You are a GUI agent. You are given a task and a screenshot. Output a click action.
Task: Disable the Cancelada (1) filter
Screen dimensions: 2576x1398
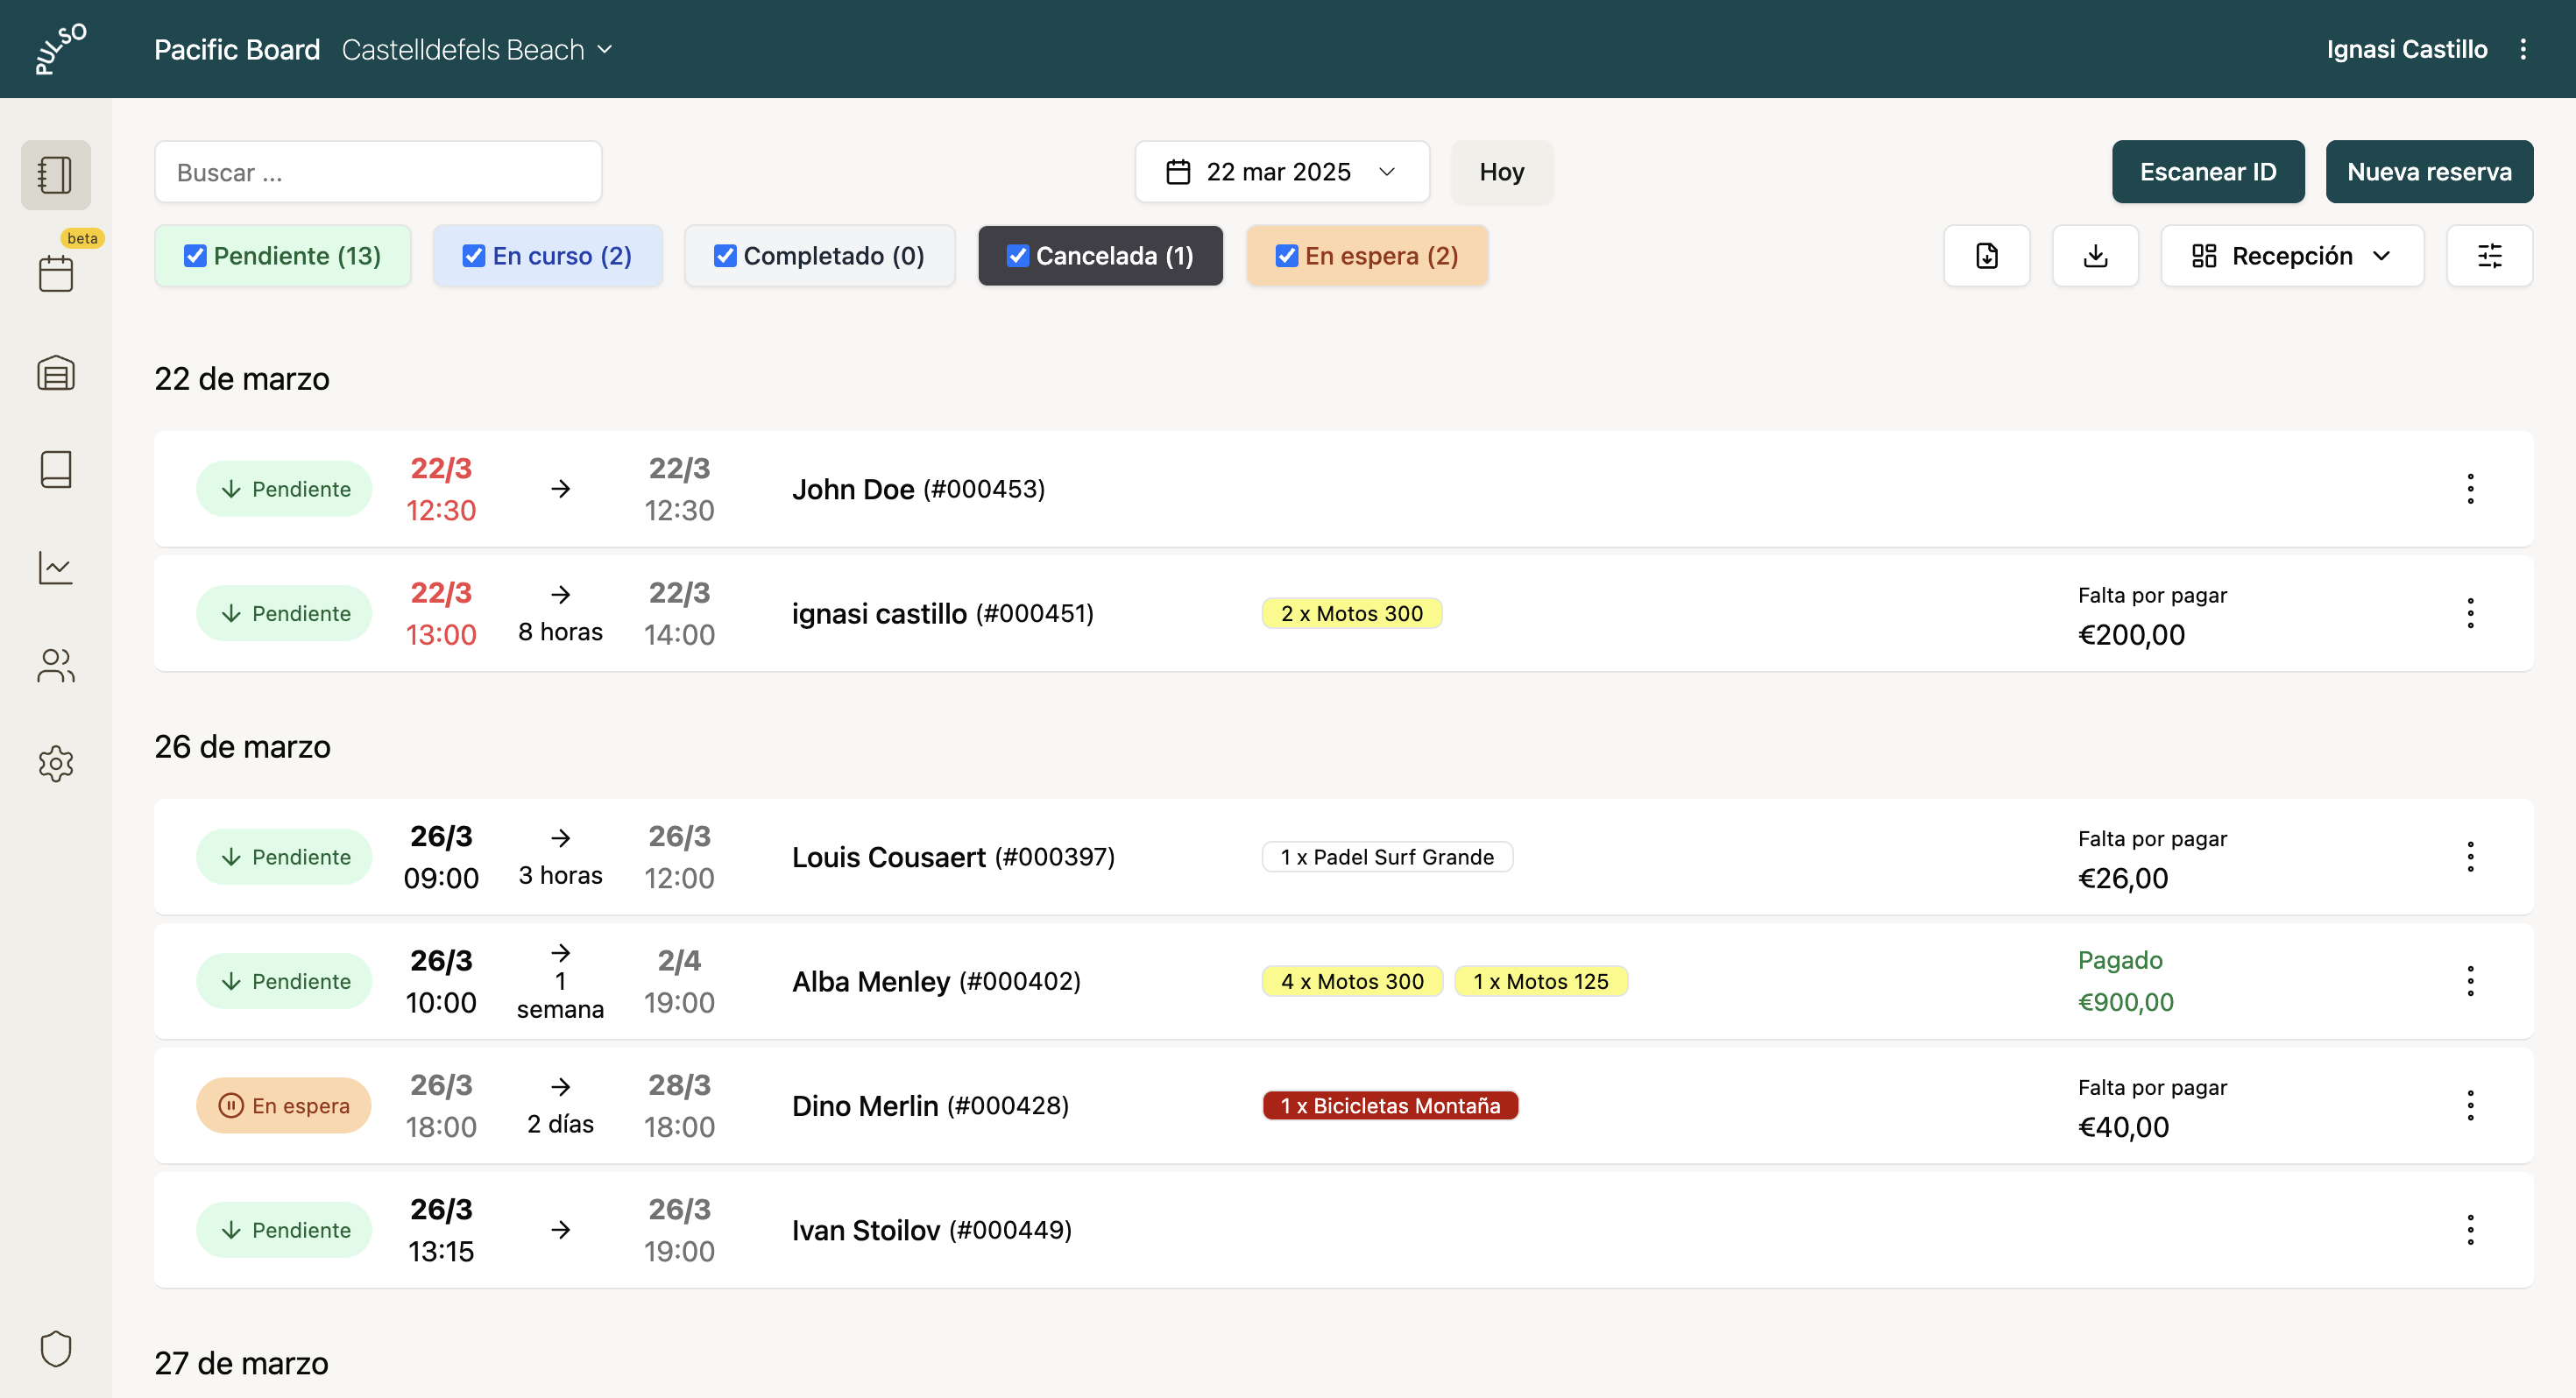point(1019,255)
